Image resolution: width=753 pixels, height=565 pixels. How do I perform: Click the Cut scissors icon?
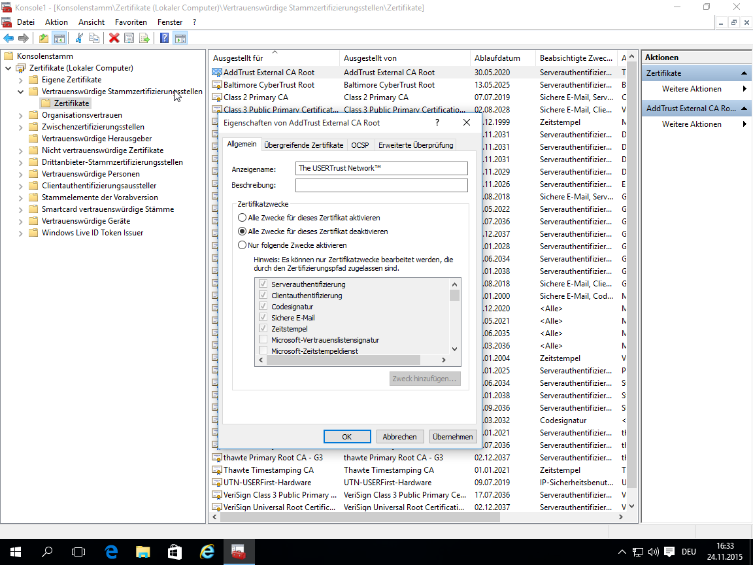click(79, 38)
